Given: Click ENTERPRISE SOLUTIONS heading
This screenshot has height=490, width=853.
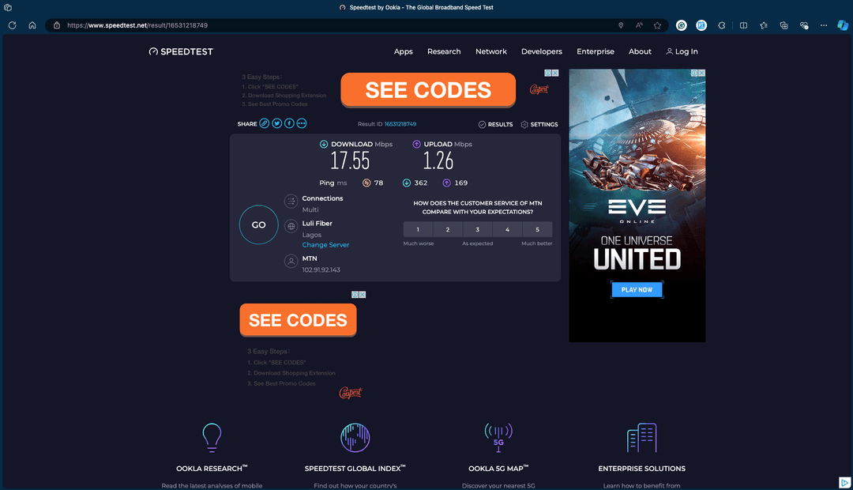Looking at the screenshot, I should pos(642,468).
